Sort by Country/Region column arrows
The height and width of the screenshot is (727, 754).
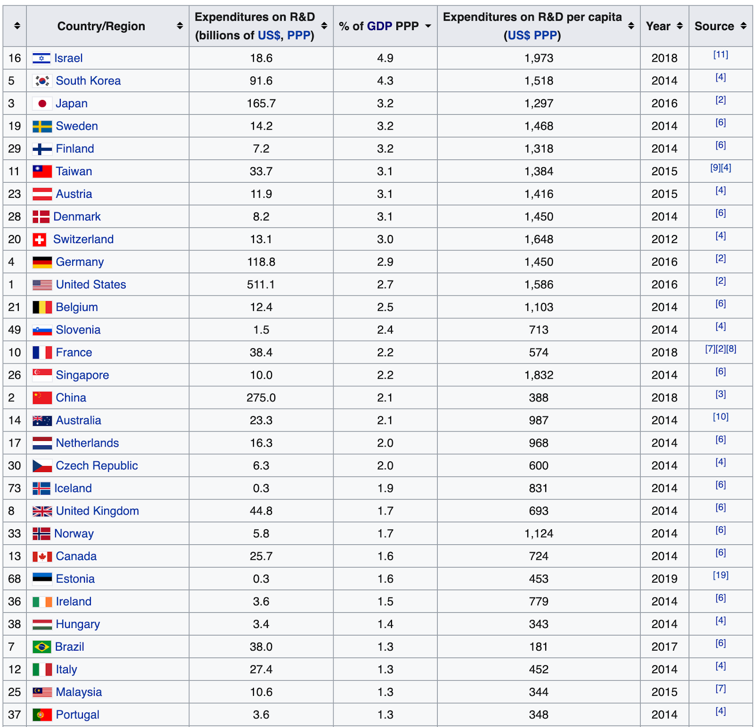point(180,26)
